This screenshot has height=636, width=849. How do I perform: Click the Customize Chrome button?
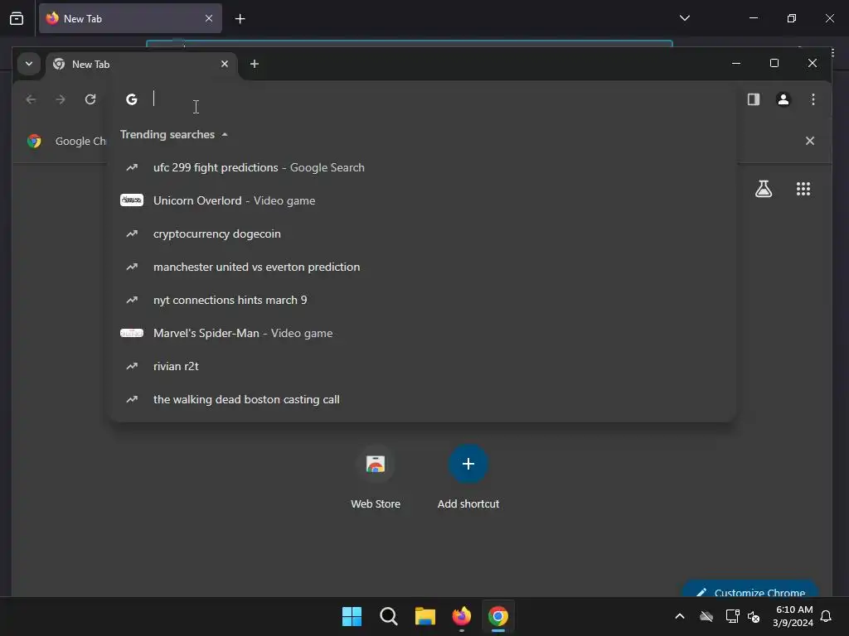pyautogui.click(x=750, y=590)
